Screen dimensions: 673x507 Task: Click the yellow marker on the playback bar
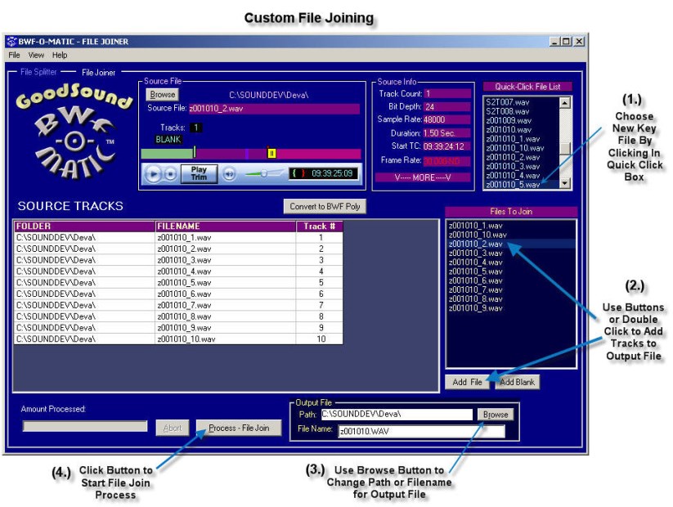(x=271, y=153)
